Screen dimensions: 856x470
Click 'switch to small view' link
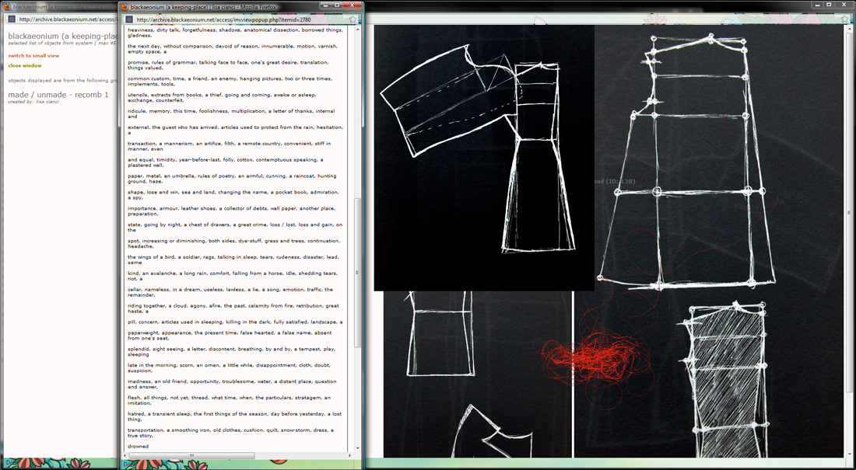[33, 56]
